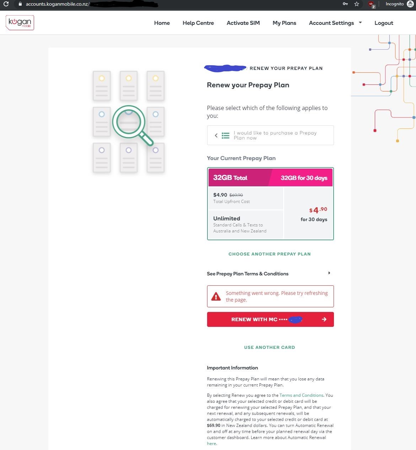Open the My Plans page

[x=284, y=23]
